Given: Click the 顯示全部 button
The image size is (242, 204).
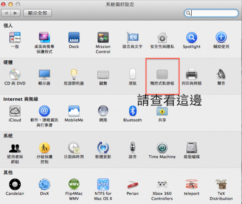Looking at the screenshot, I should click(37, 13).
